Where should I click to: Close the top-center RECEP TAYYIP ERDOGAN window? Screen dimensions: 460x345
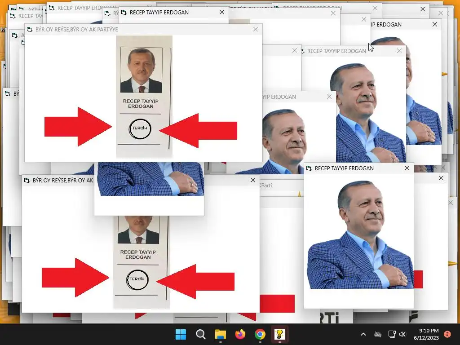pos(222,12)
